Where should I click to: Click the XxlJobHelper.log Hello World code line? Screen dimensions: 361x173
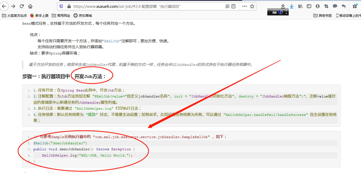click(87, 155)
